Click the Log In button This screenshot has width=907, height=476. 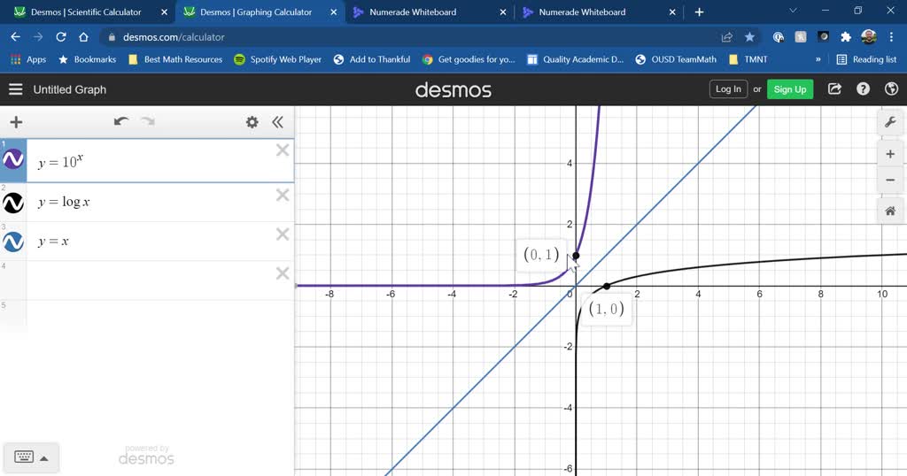(728, 89)
